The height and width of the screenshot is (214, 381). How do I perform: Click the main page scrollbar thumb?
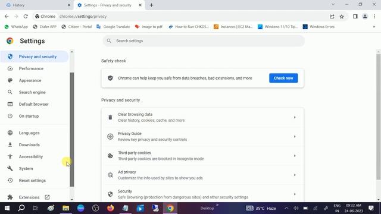click(379, 117)
